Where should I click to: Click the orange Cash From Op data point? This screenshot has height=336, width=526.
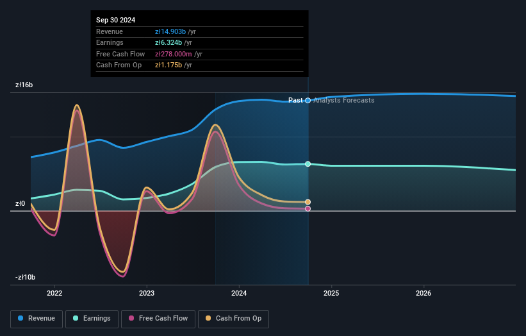(308, 202)
